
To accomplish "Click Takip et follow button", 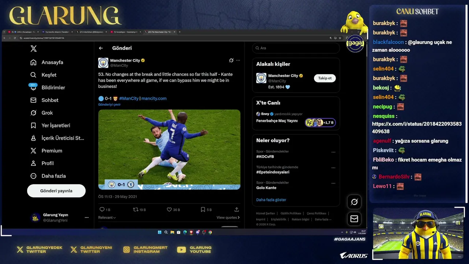I will pos(325,78).
